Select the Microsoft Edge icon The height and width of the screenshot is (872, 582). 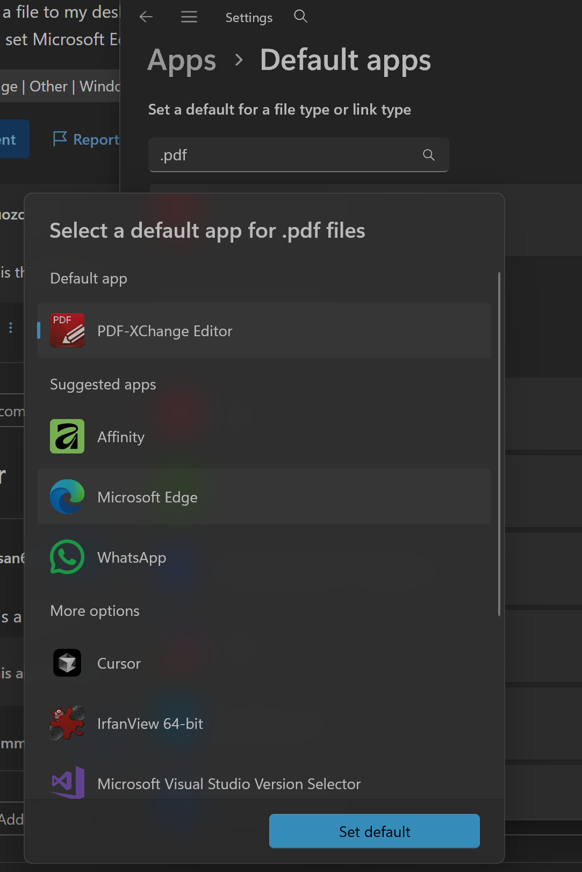67,497
